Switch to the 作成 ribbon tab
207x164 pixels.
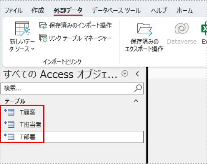click(38, 10)
